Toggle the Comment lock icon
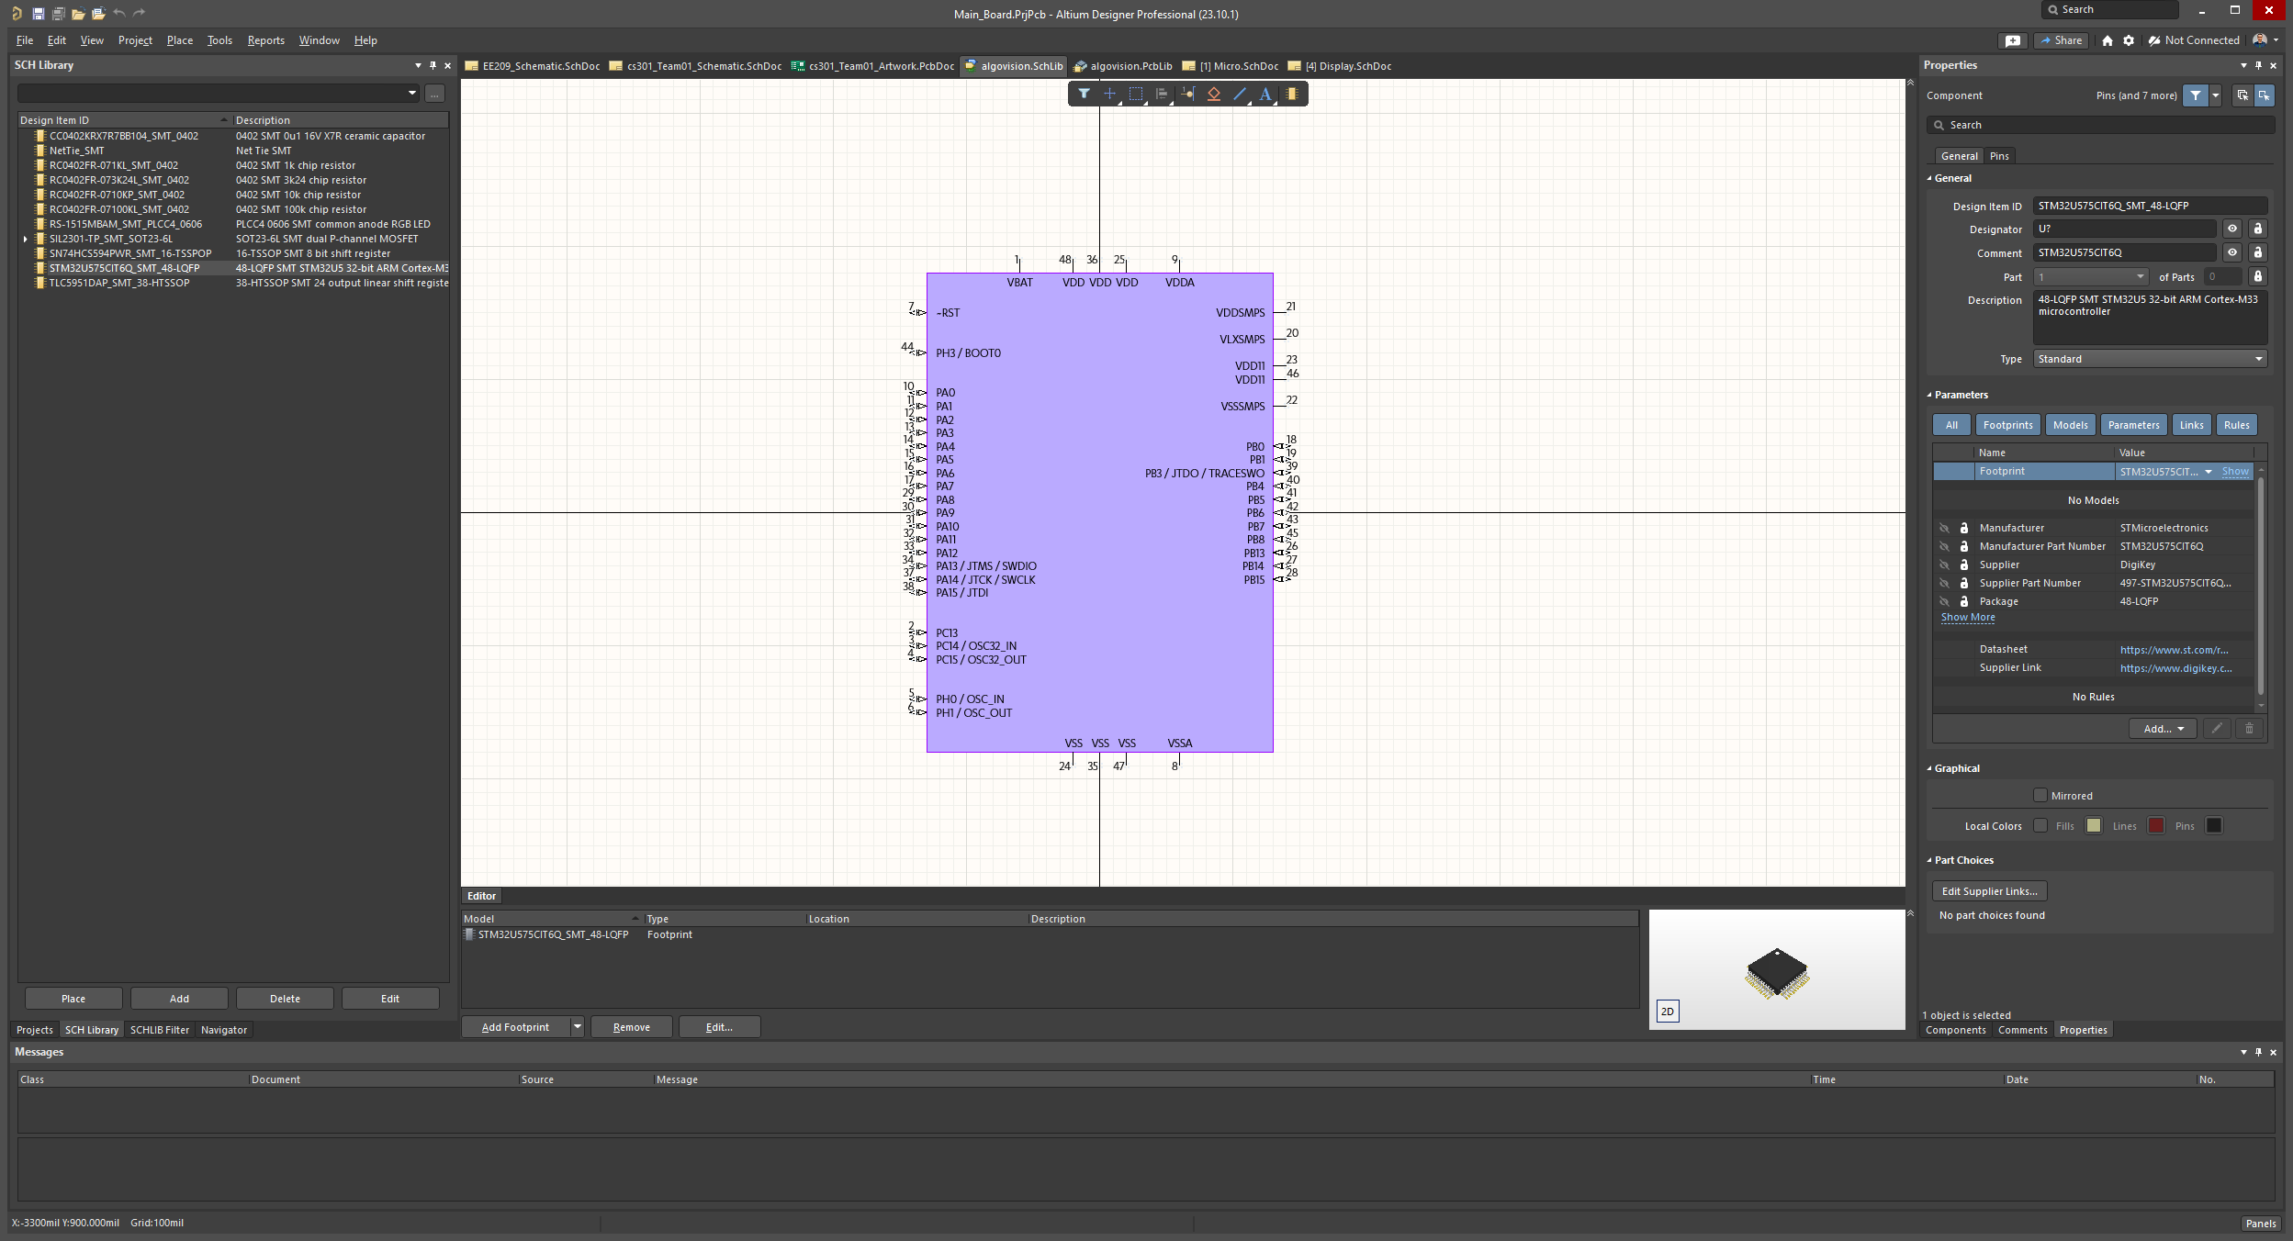 click(2258, 252)
